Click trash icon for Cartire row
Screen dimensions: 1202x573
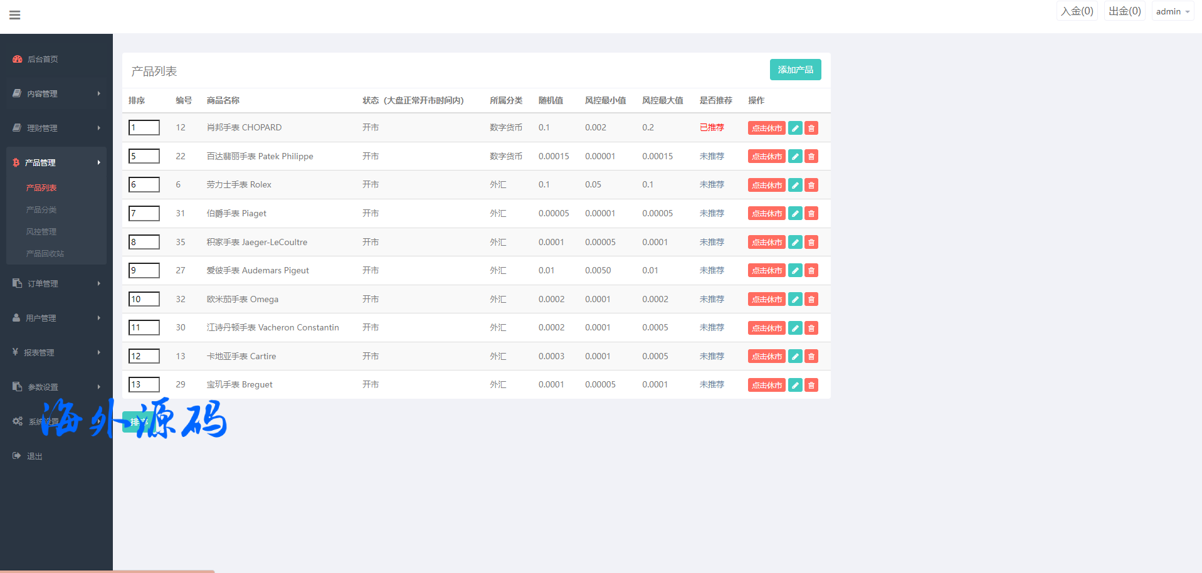pos(811,357)
